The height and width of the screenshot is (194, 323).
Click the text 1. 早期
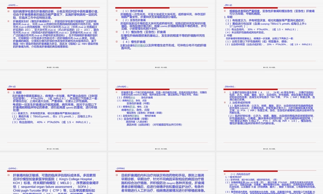coord(228,17)
